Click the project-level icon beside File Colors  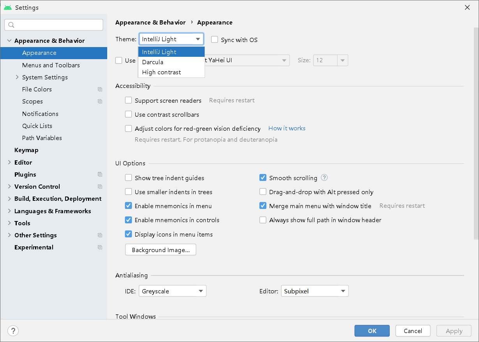pyautogui.click(x=100, y=89)
